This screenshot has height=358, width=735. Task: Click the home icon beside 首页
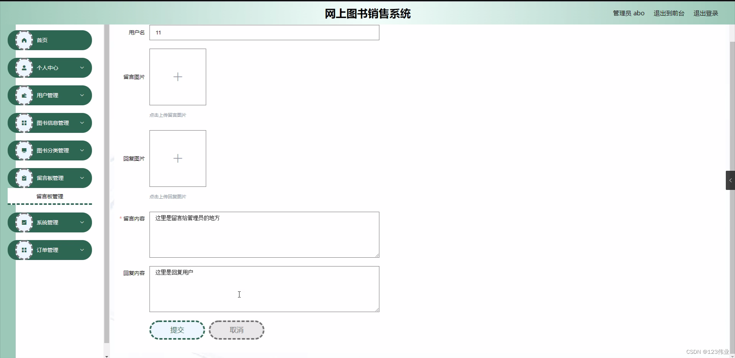24,40
